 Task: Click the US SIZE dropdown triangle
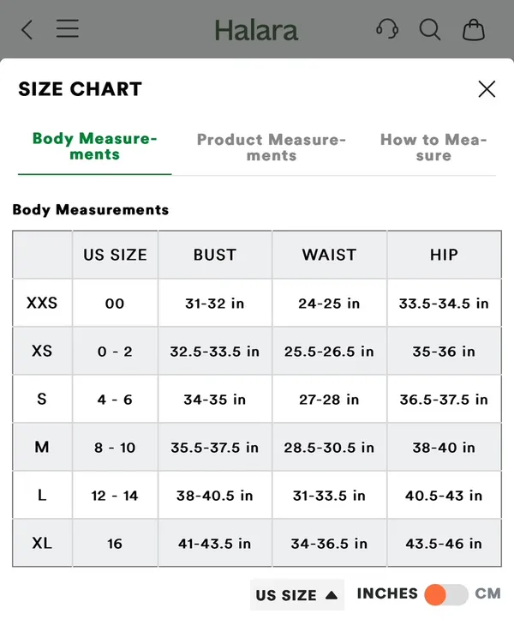[x=332, y=595]
